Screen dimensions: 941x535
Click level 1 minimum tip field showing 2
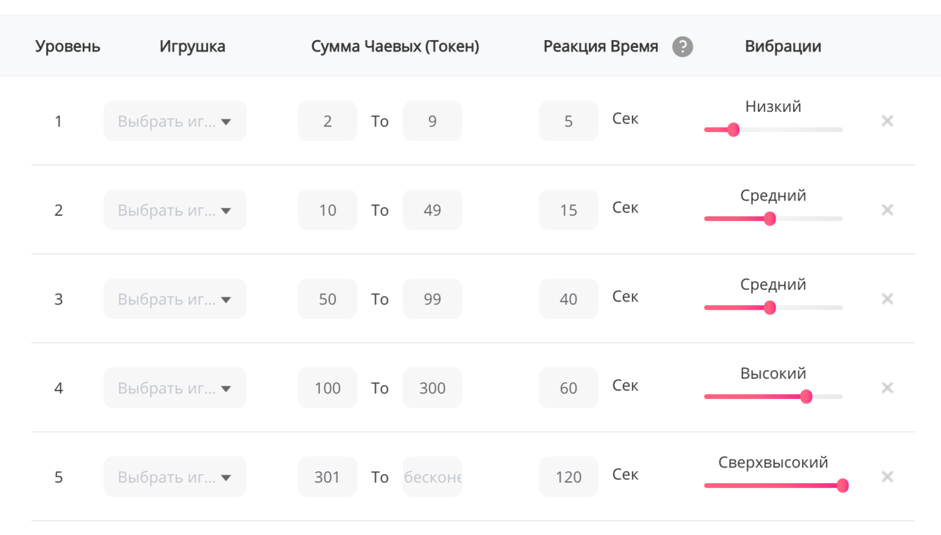point(327,121)
